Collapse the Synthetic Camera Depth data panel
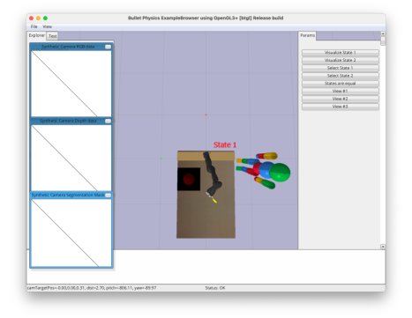 point(108,121)
